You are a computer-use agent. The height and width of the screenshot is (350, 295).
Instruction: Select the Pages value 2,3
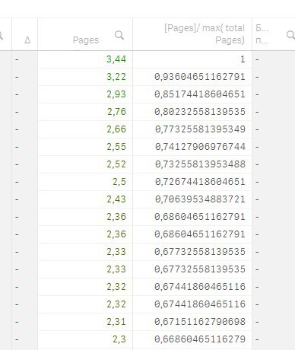click(119, 339)
